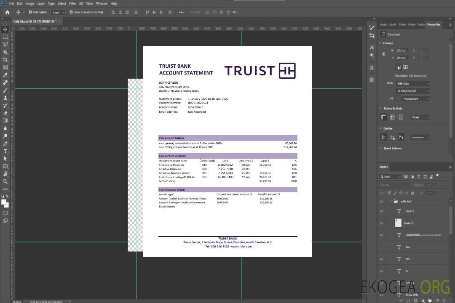The width and height of the screenshot is (455, 303).
Task: Select the Lasso tool
Action: (5, 44)
